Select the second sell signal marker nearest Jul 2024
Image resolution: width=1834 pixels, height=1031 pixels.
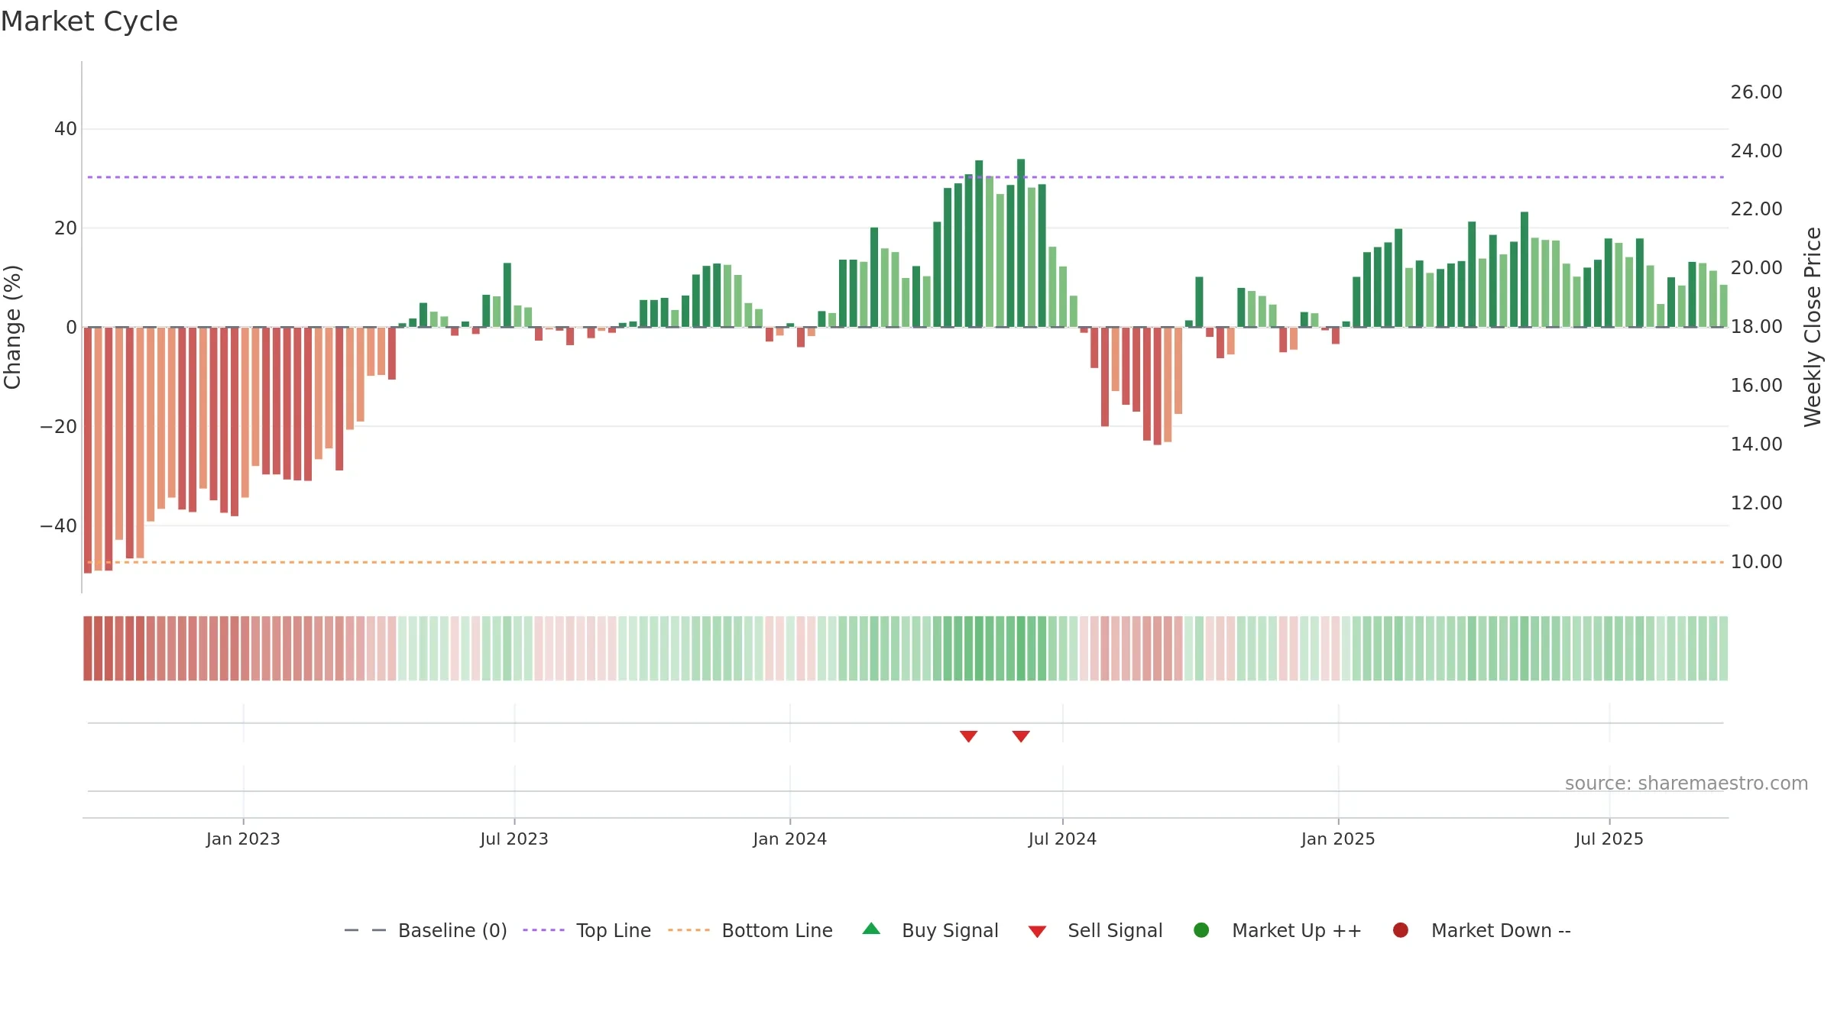[1021, 736]
